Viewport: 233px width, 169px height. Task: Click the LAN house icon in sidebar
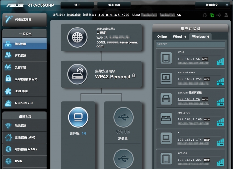[x=8, y=137]
